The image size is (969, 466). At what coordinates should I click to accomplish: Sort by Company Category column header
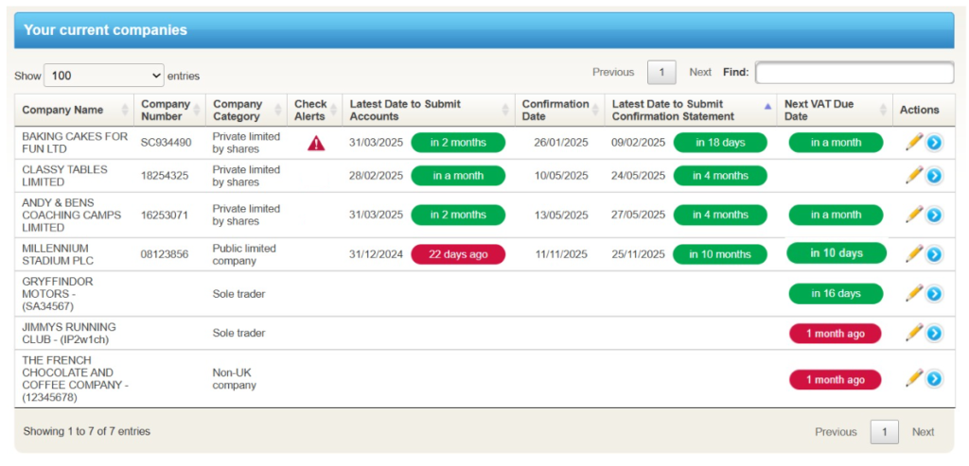coord(238,110)
